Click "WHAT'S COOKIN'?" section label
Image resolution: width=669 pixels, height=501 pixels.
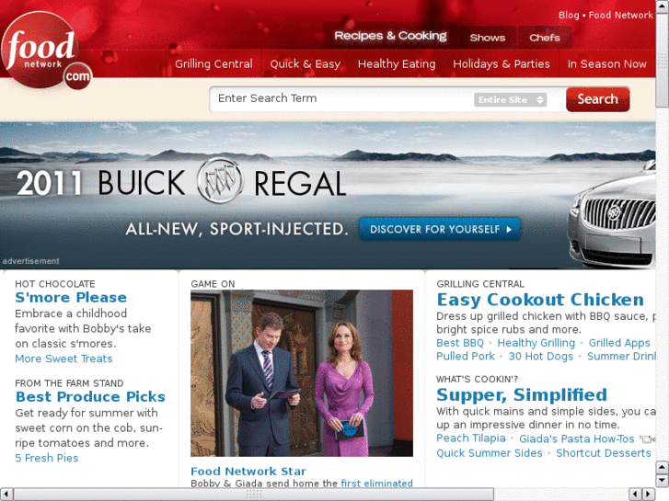click(x=477, y=379)
